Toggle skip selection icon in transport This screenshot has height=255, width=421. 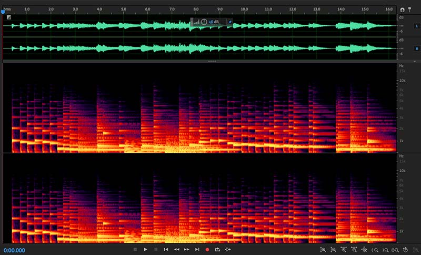[228, 249]
